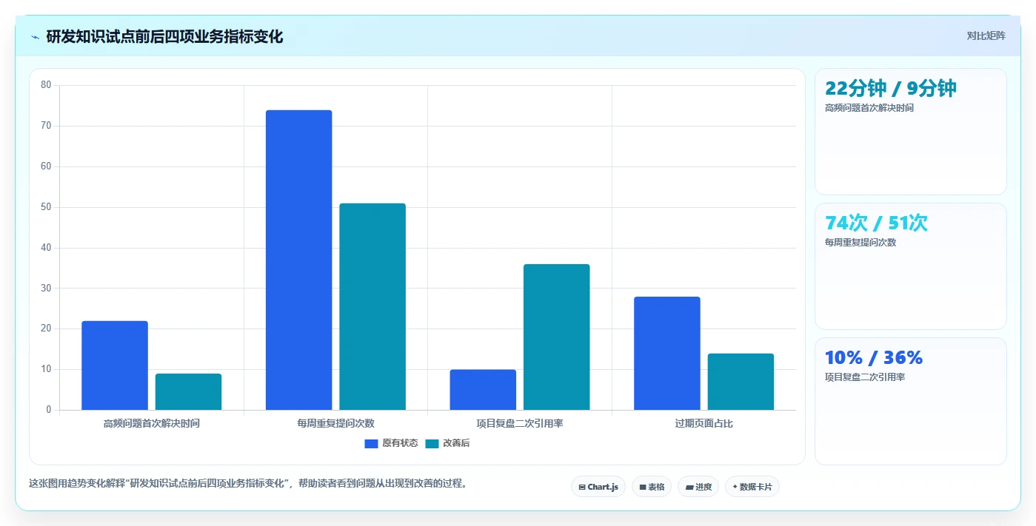The height and width of the screenshot is (526, 1036).
Task: Toggle the 改善后 legend item
Action: point(447,443)
